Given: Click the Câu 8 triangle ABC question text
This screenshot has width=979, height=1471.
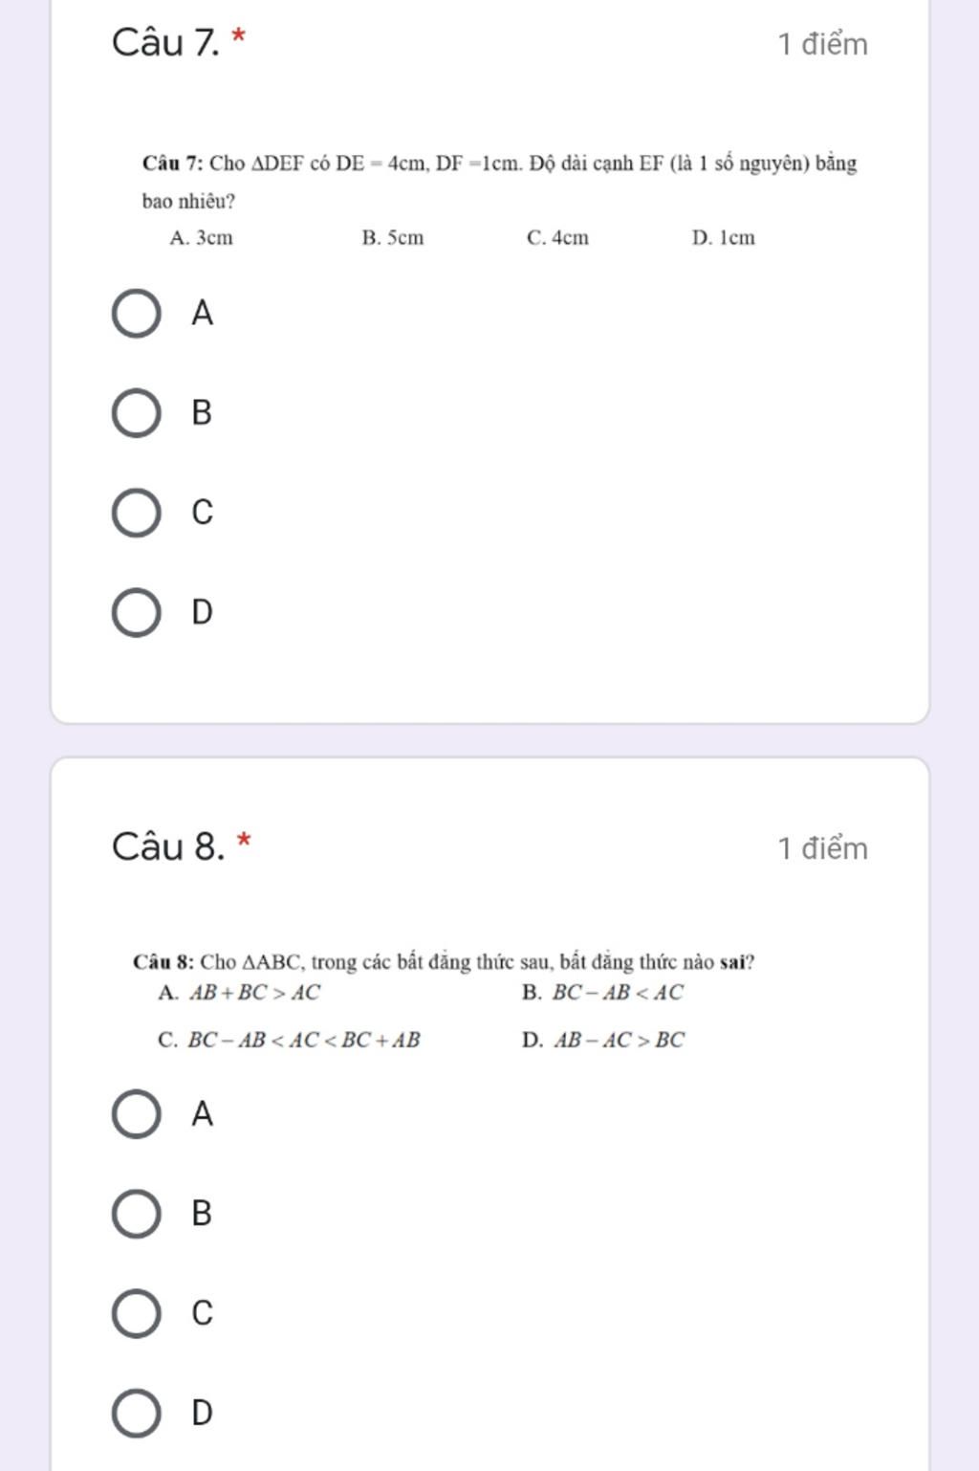Looking at the screenshot, I should point(444,962).
